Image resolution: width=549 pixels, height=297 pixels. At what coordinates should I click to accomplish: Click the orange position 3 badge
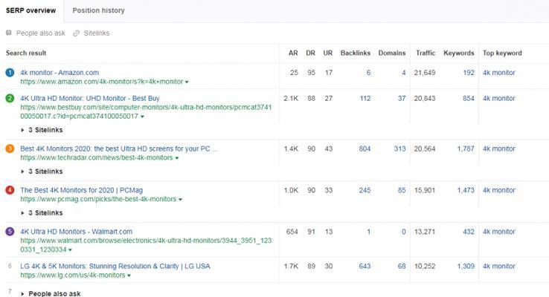(10, 148)
